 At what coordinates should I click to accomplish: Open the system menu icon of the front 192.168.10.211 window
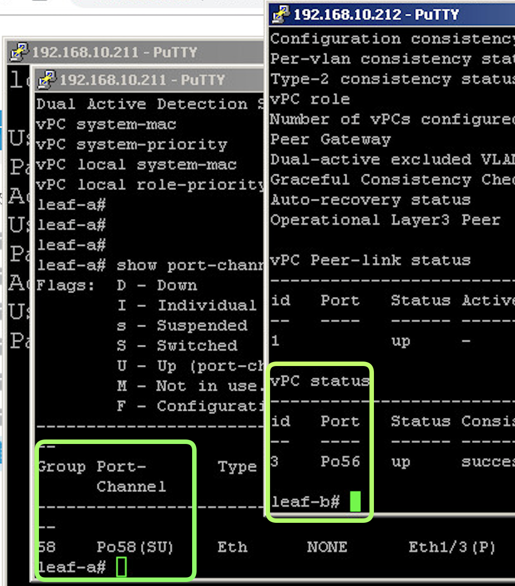[47, 80]
